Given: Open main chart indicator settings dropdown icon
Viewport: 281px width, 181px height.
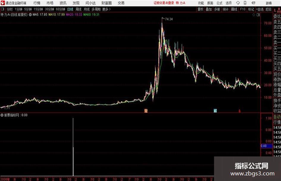Looking at the screenshot, I should (x=30, y=15).
